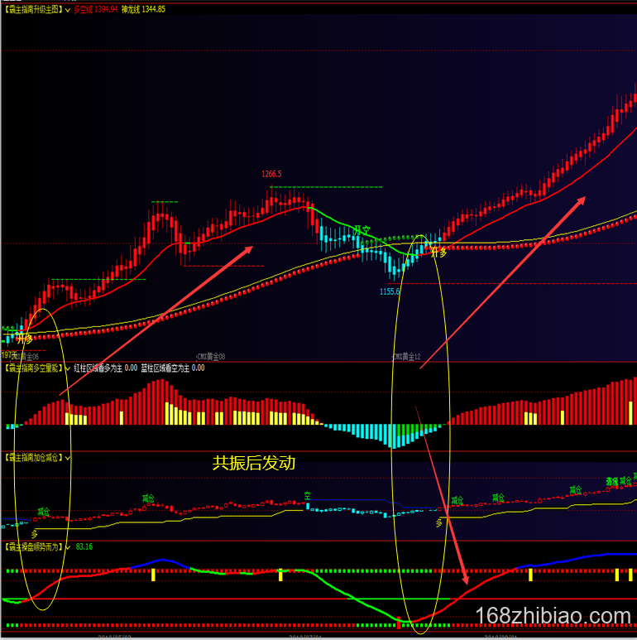The height and width of the screenshot is (640, 637).
Task: Click the CMX黄金12 contract label
Action: [x=406, y=356]
